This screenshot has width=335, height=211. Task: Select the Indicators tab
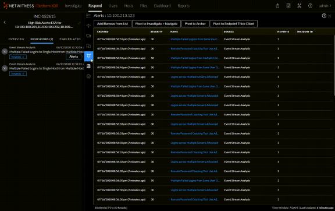(42, 39)
